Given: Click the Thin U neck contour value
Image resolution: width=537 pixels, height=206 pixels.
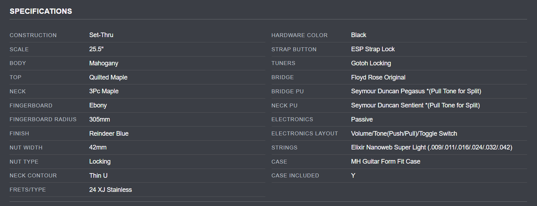Looking at the screenshot, I should point(98,176).
